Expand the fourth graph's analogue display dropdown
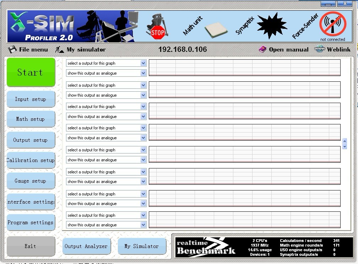358x264 pixels. (143, 138)
